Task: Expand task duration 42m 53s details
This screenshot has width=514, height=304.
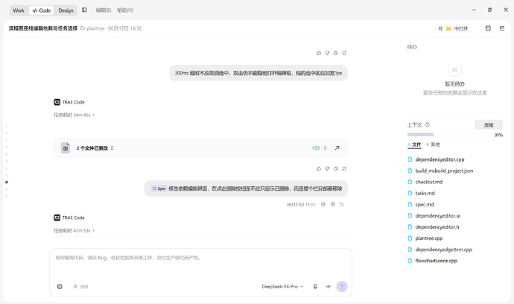Action: click(74, 230)
